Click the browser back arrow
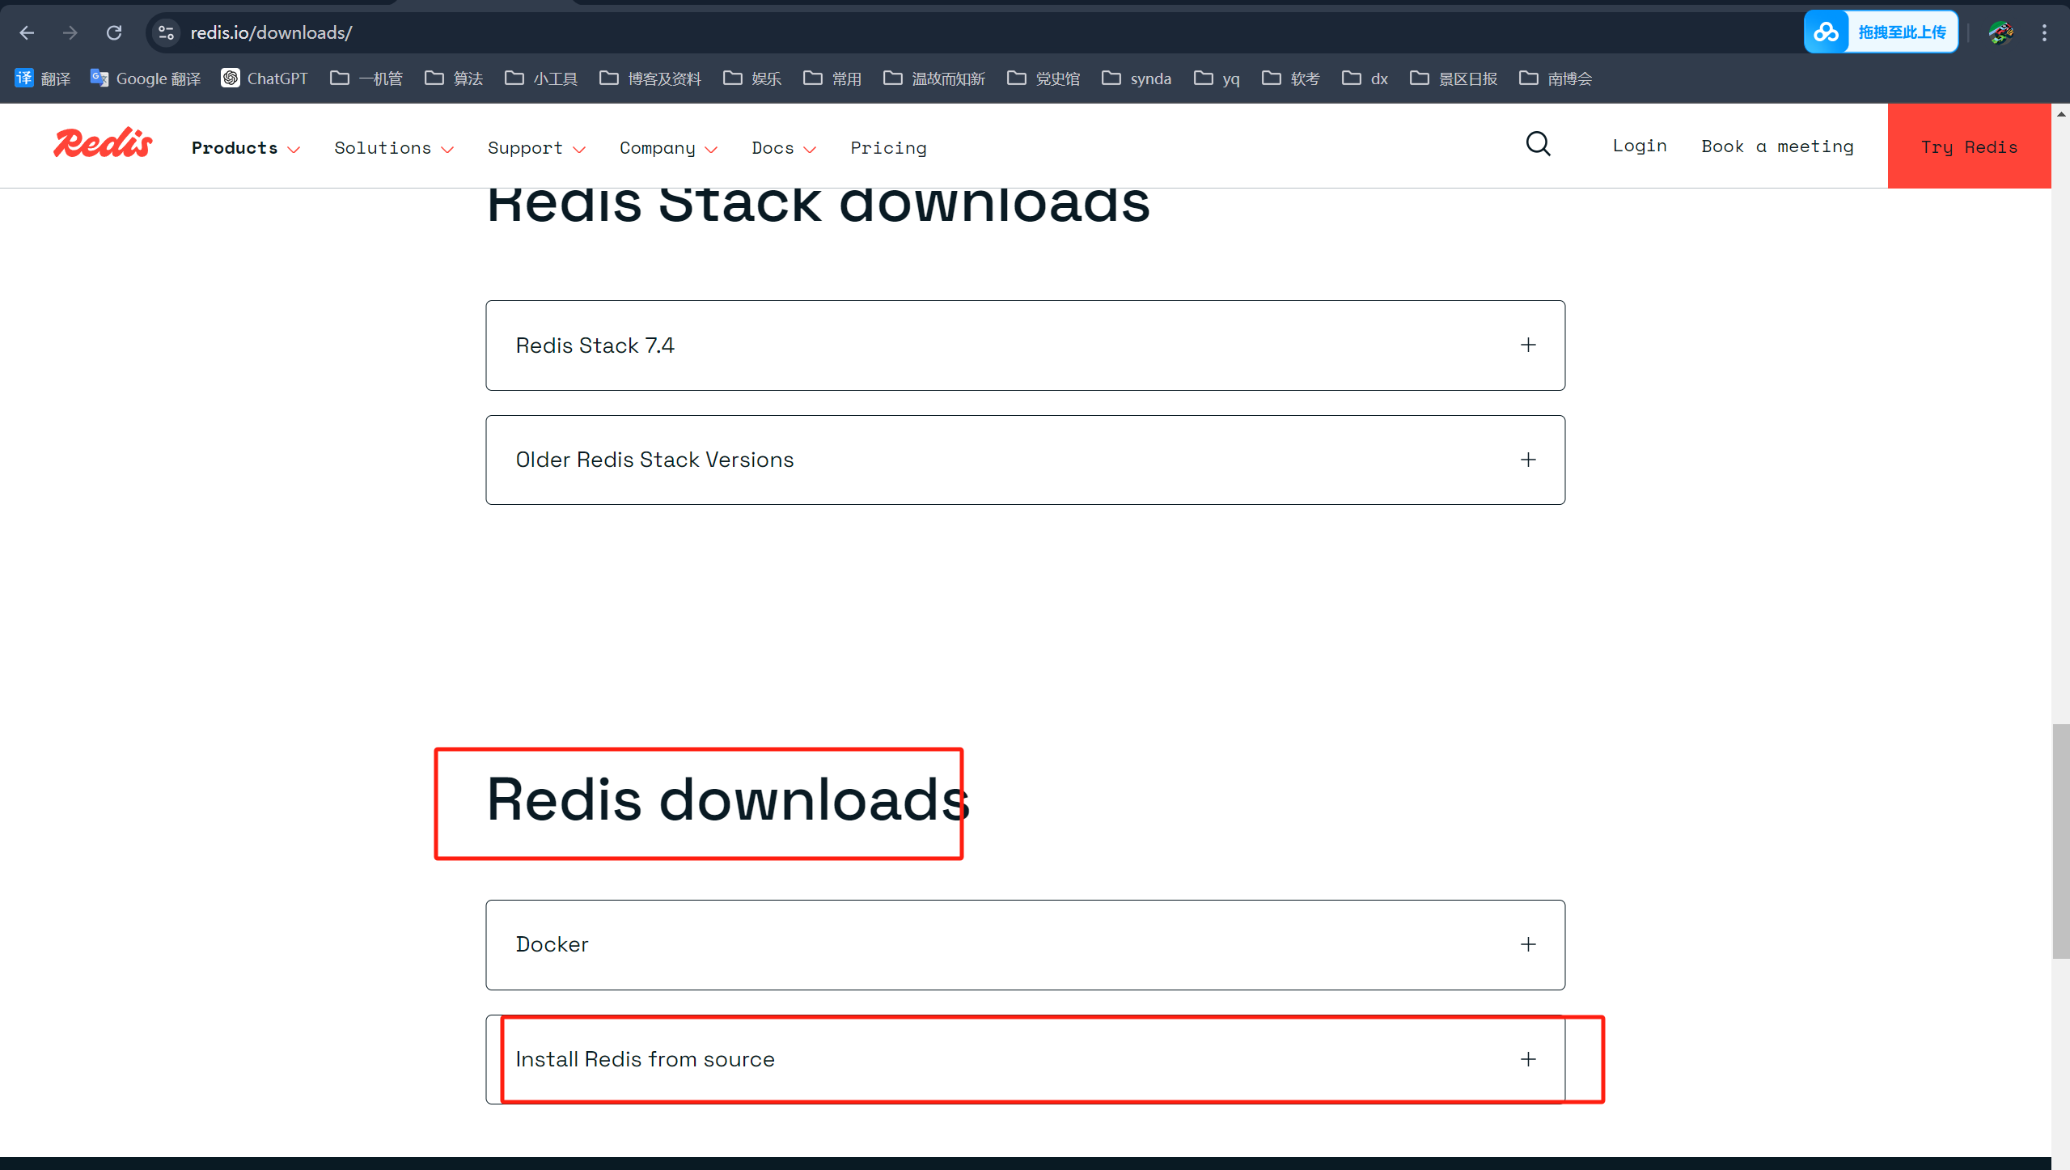 pos(27,32)
